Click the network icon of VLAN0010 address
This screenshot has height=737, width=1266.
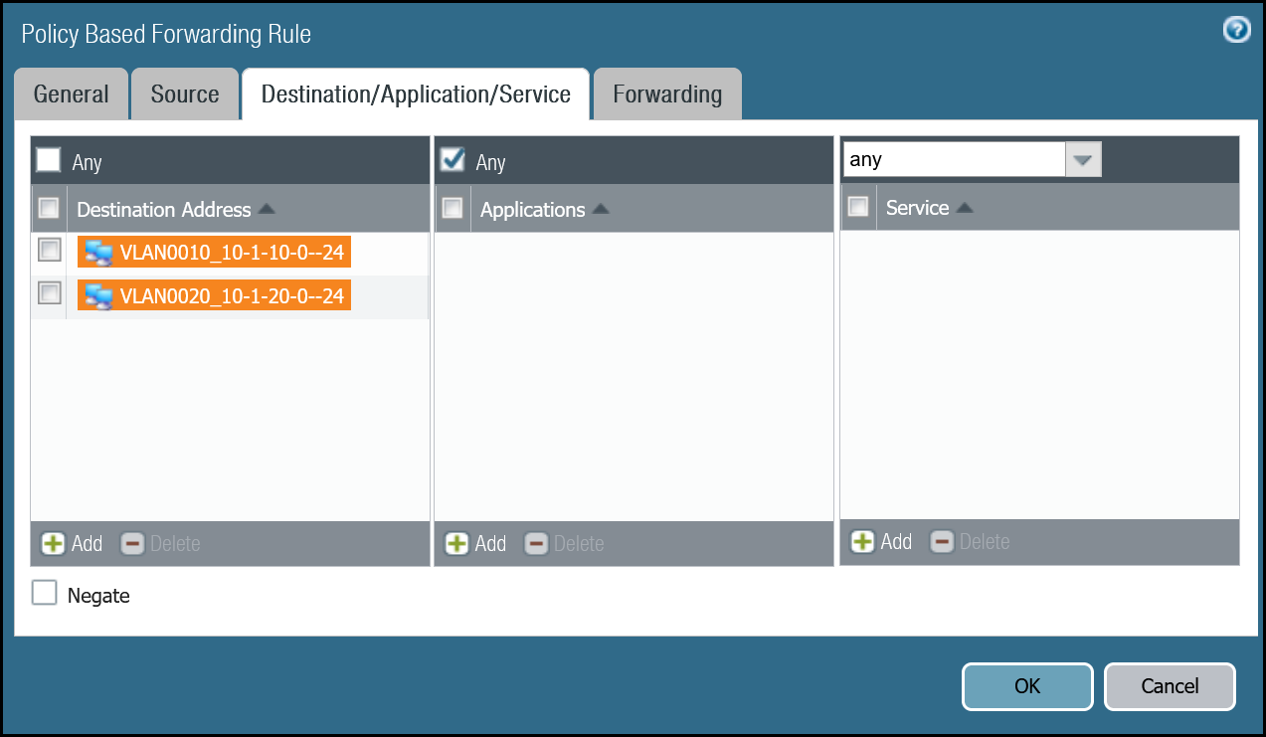pyautogui.click(x=98, y=253)
